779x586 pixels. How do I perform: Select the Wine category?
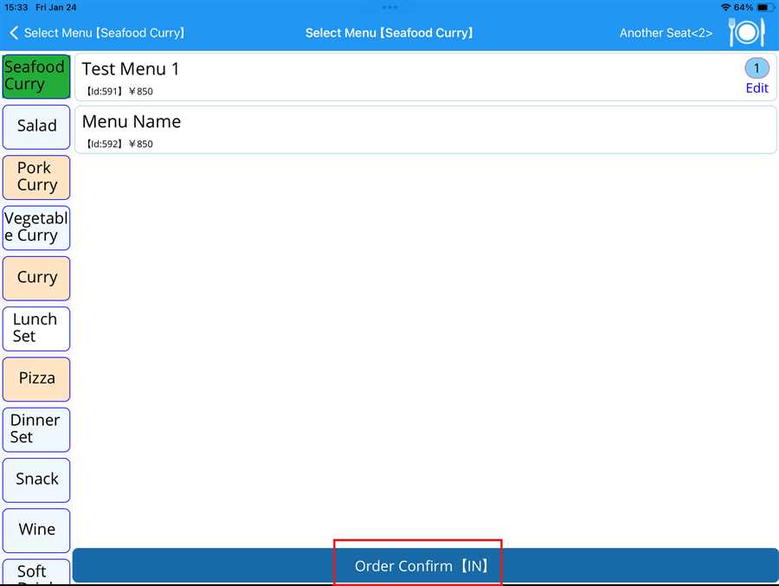36,530
